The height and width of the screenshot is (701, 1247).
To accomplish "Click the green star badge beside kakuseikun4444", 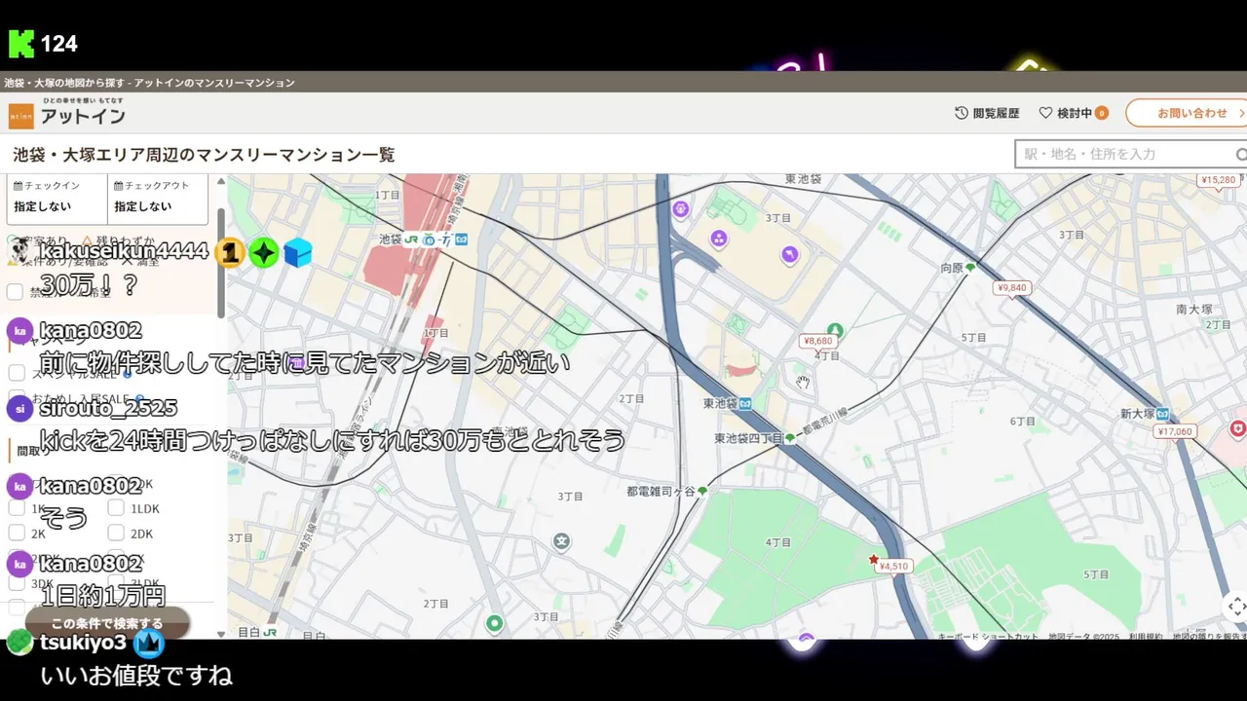I will tap(264, 253).
